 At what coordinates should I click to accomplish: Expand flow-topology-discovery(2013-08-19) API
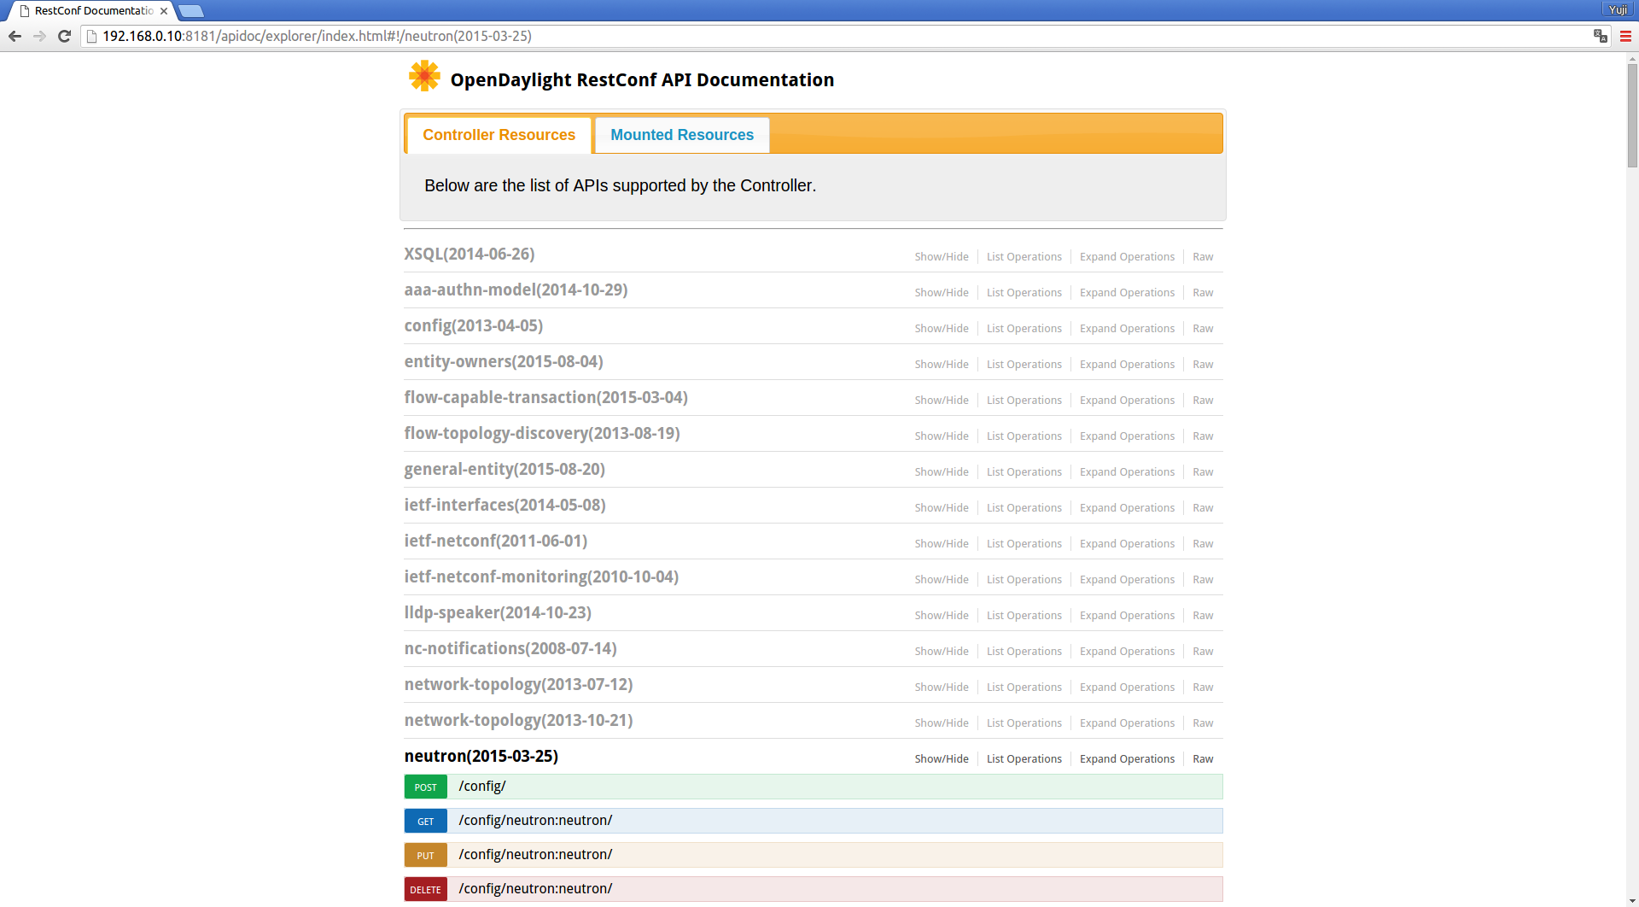pyautogui.click(x=542, y=434)
